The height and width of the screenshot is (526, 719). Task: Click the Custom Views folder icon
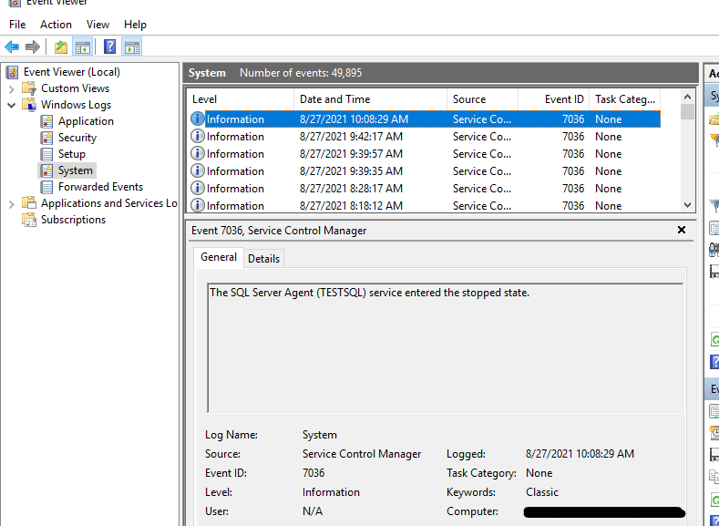click(29, 88)
